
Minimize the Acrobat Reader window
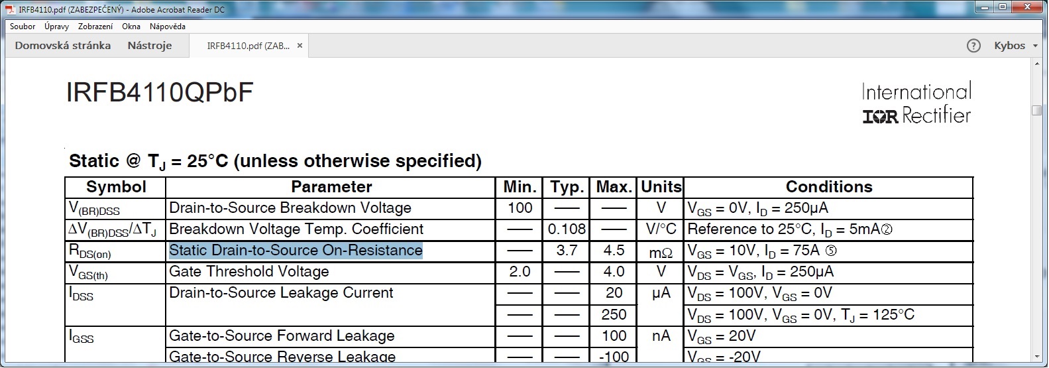(985, 7)
